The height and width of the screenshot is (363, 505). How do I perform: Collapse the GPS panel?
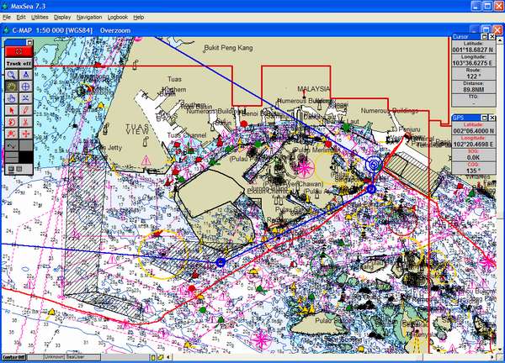[x=485, y=118]
